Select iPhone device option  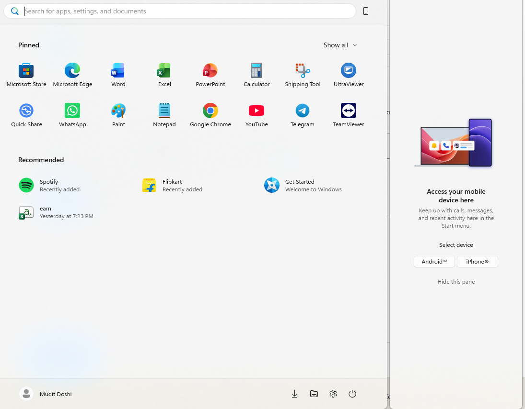[x=478, y=262]
